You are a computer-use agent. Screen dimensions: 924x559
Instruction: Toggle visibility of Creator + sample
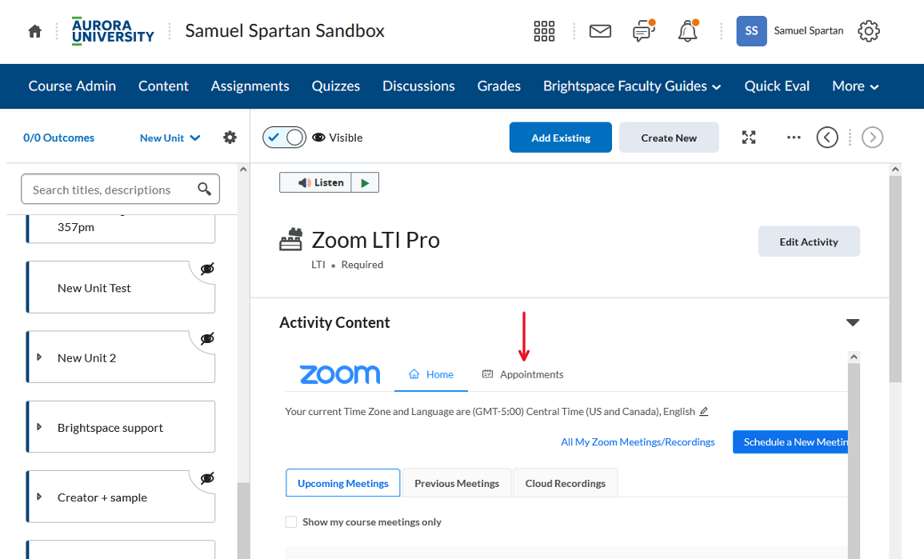(x=207, y=478)
